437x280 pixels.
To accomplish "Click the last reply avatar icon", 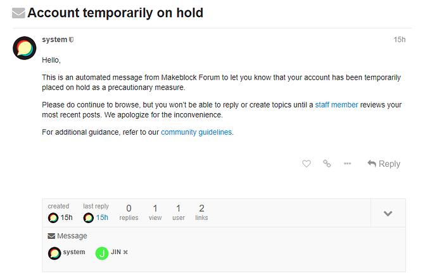I will [88, 217].
